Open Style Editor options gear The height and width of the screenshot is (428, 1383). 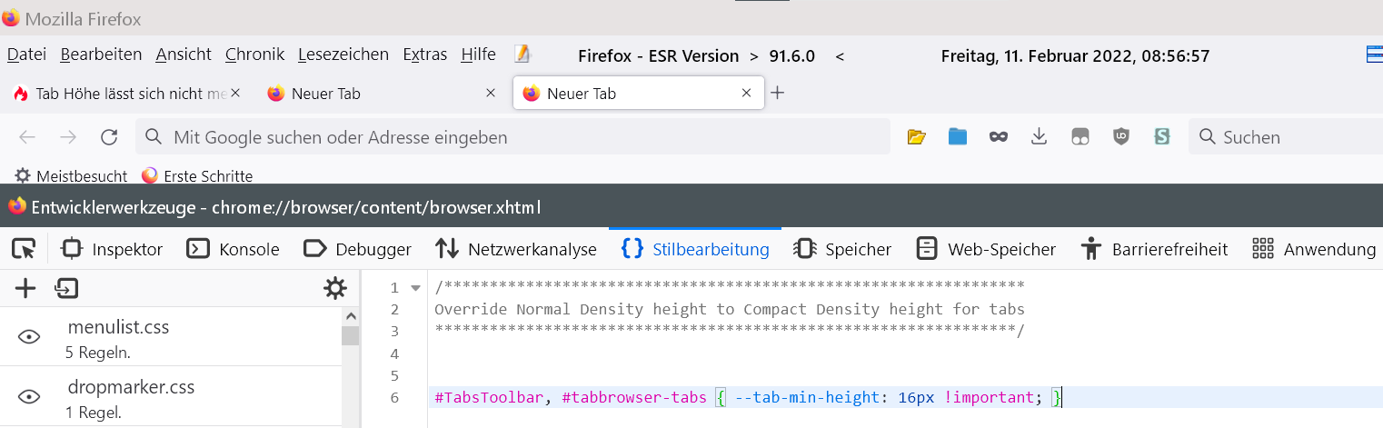[x=335, y=289]
